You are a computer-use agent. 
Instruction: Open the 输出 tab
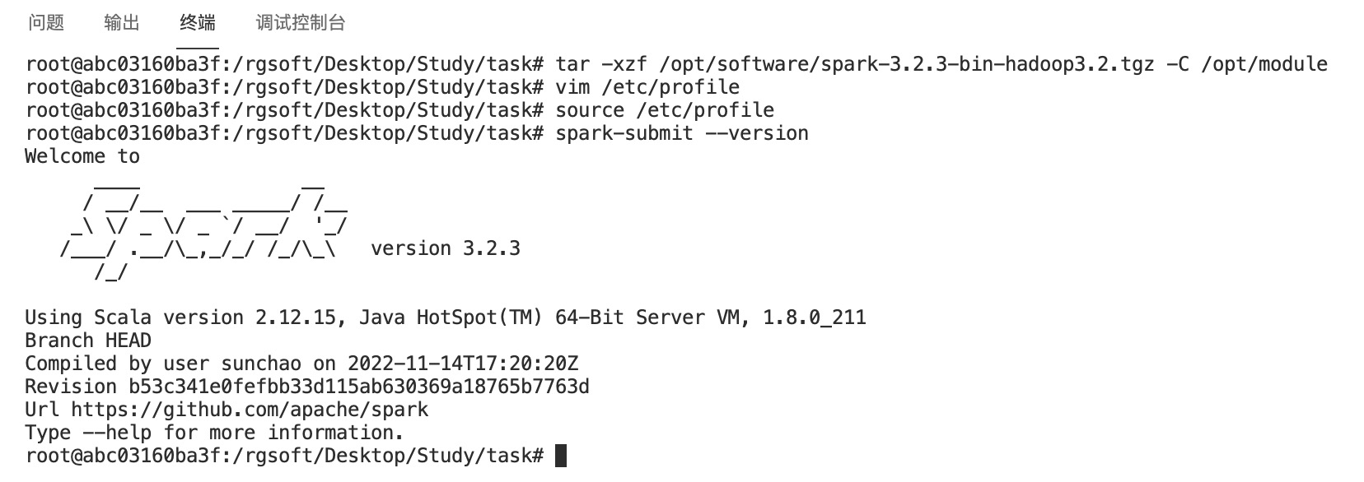click(122, 23)
